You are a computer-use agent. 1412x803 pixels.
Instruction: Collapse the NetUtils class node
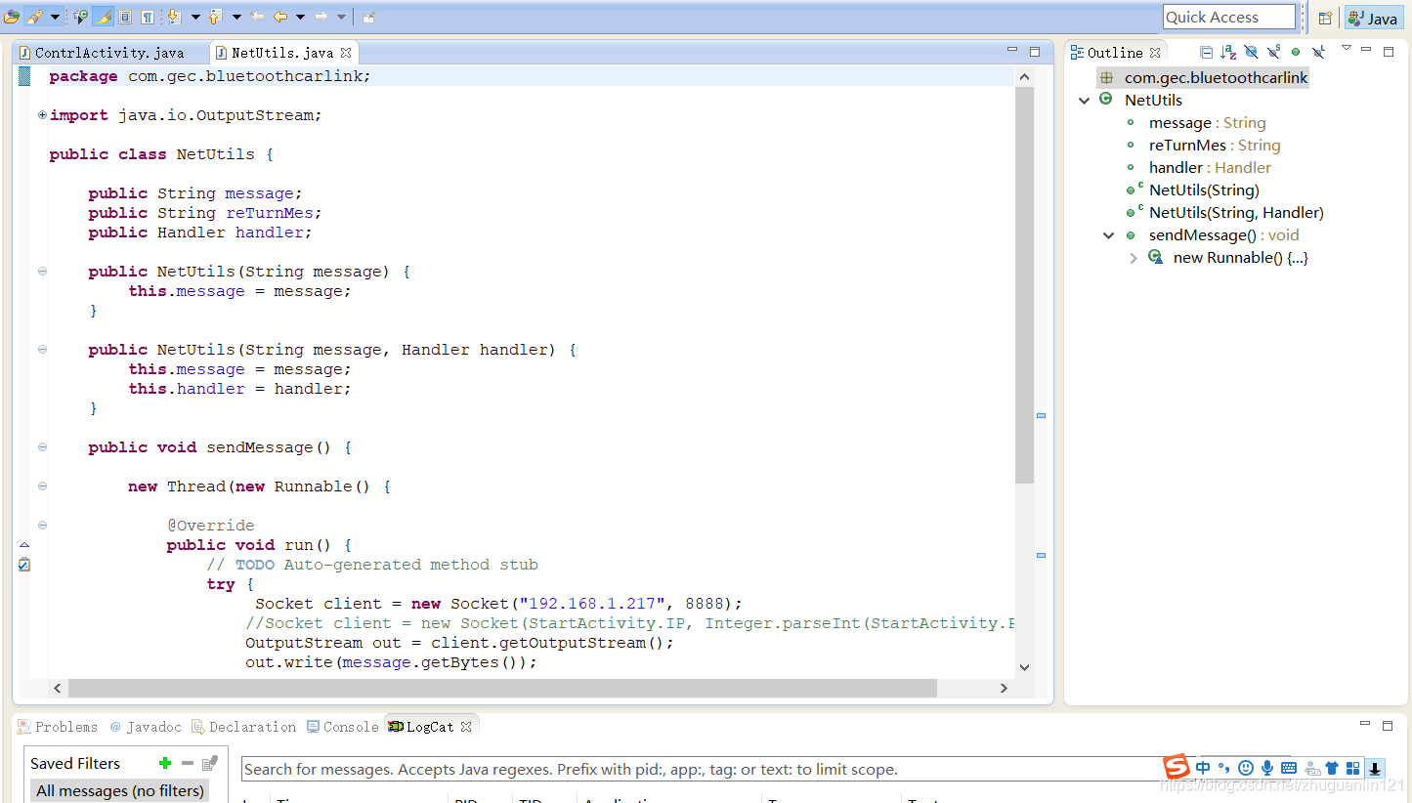click(x=1085, y=101)
